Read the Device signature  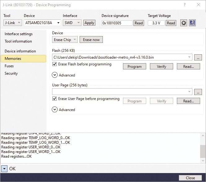point(139,23)
